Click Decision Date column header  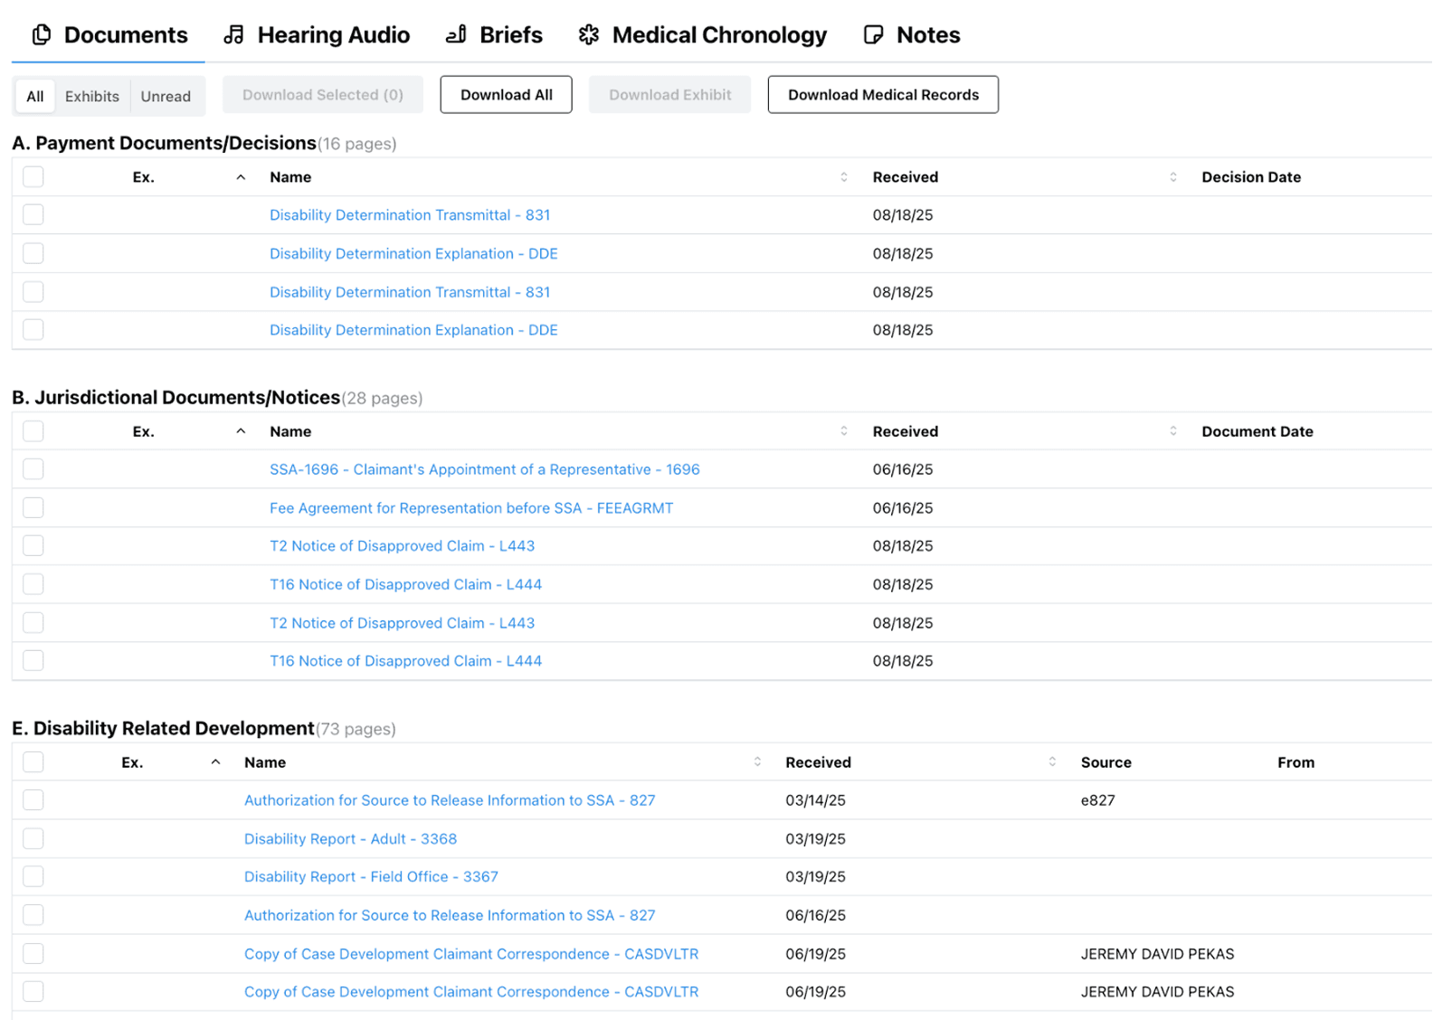coord(1251,177)
